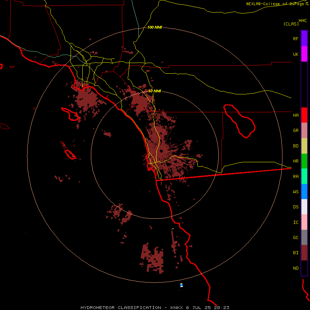
Task: Click the 100 NMI range ring label
Action: pyautogui.click(x=155, y=27)
